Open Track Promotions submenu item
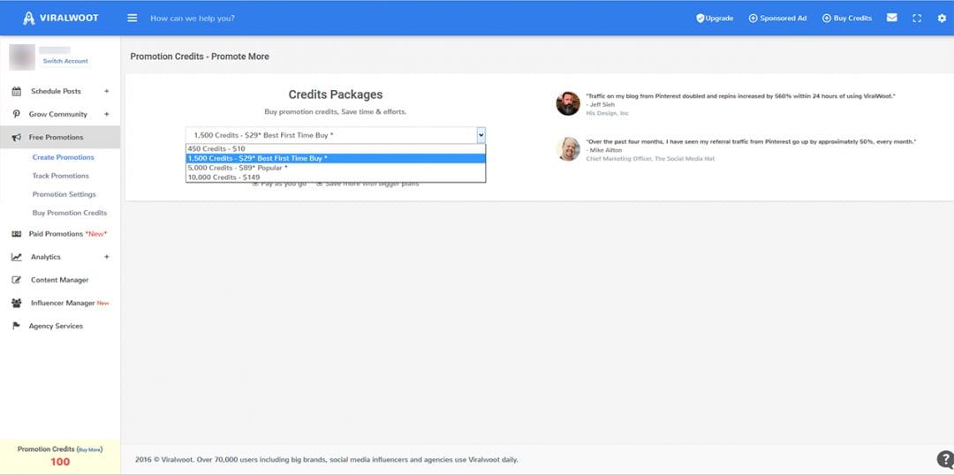Screen dimensions: 954x475 pos(60,176)
